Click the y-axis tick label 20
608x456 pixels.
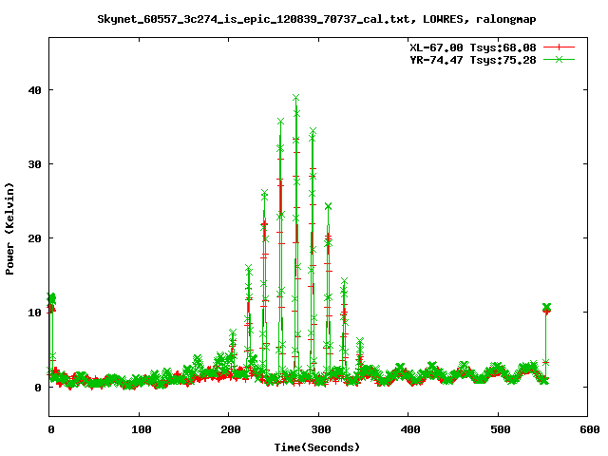coord(34,238)
